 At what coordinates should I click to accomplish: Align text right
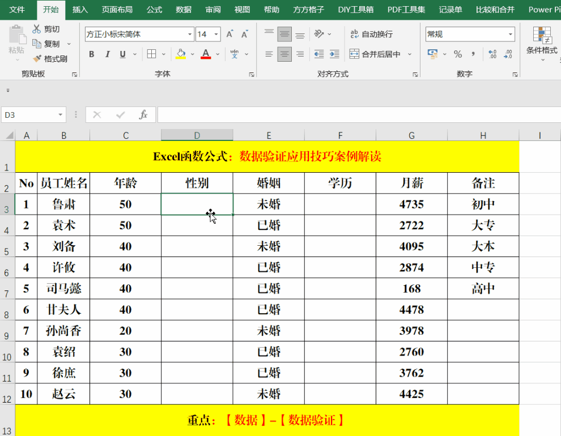pos(300,54)
